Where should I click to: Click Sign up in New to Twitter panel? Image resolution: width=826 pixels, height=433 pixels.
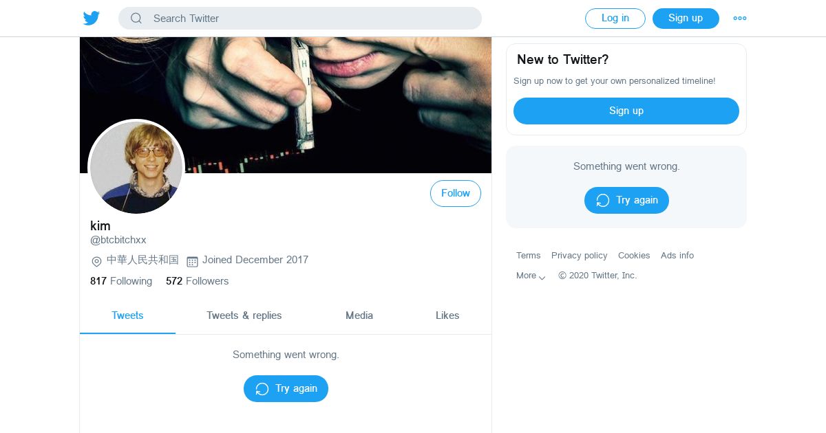click(x=626, y=111)
